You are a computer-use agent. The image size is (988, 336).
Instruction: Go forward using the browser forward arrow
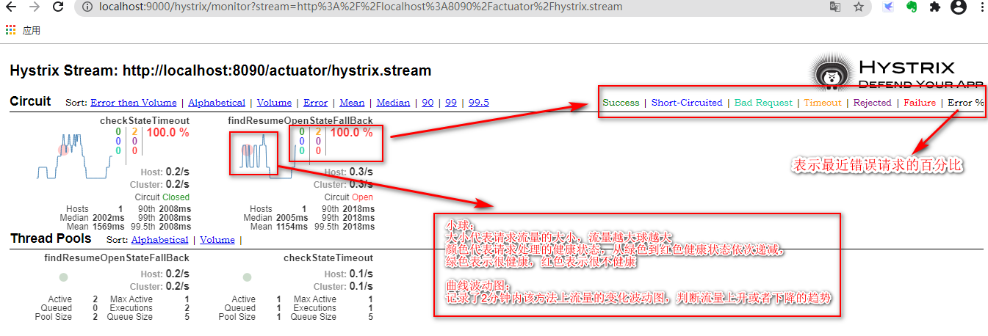click(34, 7)
